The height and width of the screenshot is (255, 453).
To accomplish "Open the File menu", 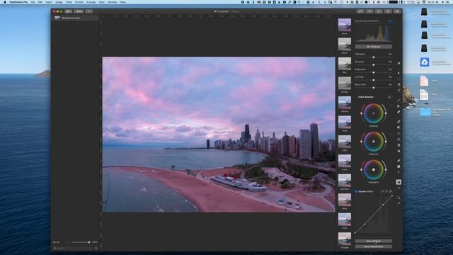I will (x=33, y=2).
